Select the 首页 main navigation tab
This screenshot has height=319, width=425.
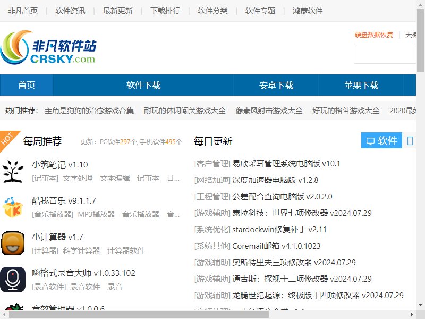pyautogui.click(x=27, y=85)
